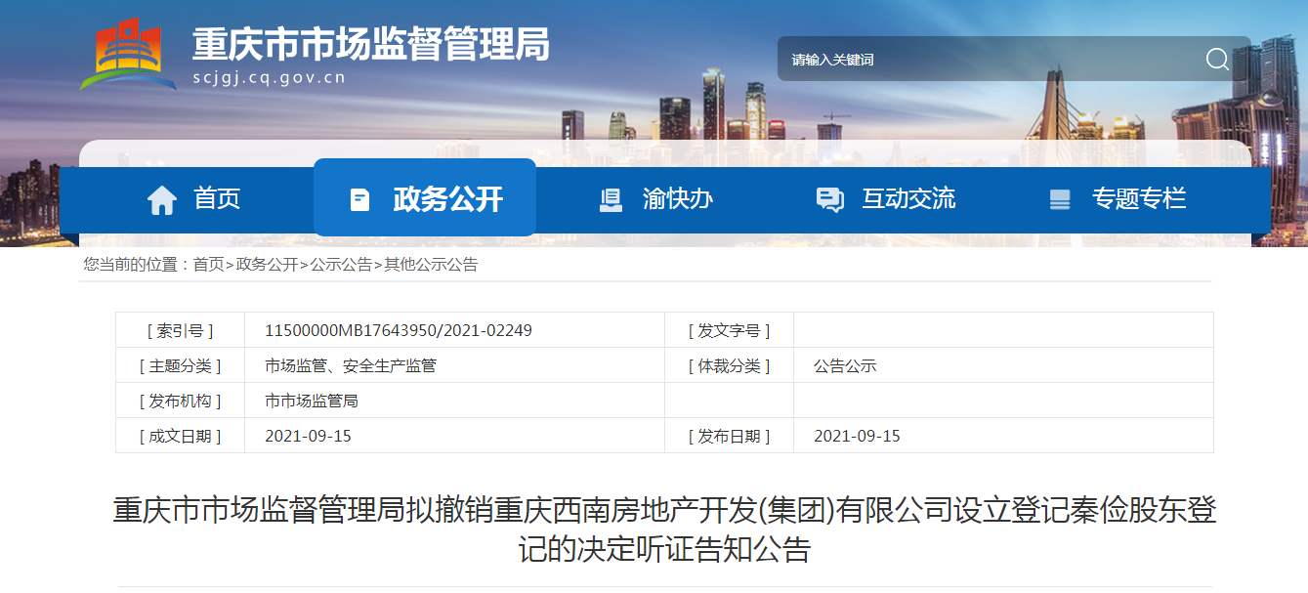Click the document icon beside 政务公开

coord(360,200)
